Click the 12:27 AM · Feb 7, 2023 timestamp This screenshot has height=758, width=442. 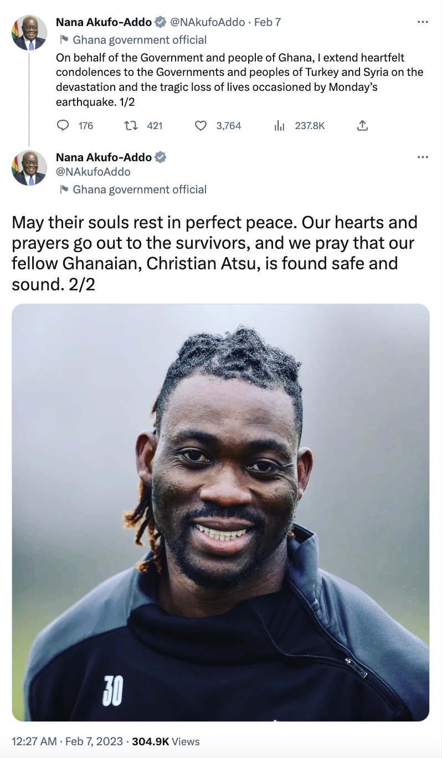69,741
